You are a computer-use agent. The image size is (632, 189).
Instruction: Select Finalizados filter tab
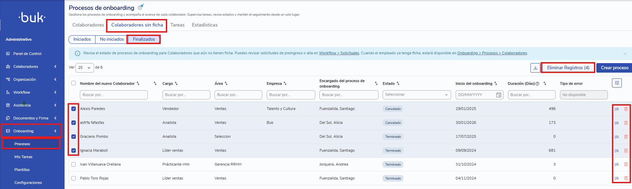coord(144,39)
